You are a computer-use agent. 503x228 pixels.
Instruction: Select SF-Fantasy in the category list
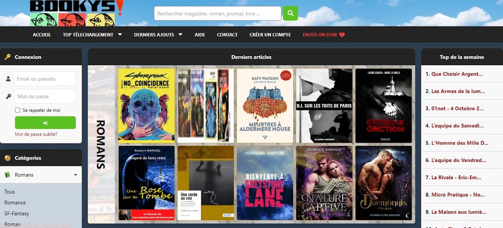point(17,213)
